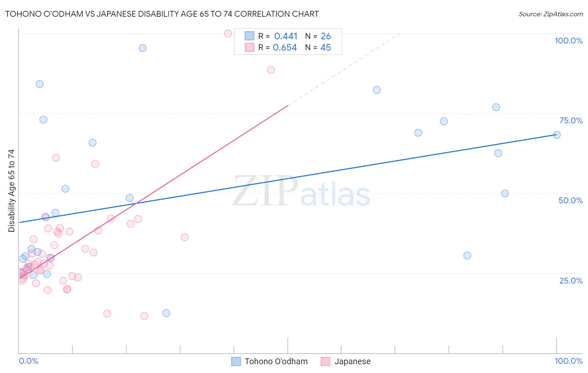Click the 0.0% x-axis label
Screen dimensions: 588x373
[28, 361]
